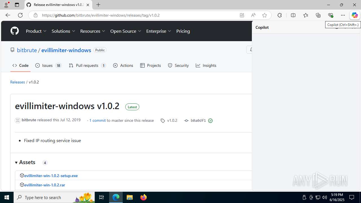Switch to the Projects tab
The height and width of the screenshot is (203, 361).
[x=150, y=65]
